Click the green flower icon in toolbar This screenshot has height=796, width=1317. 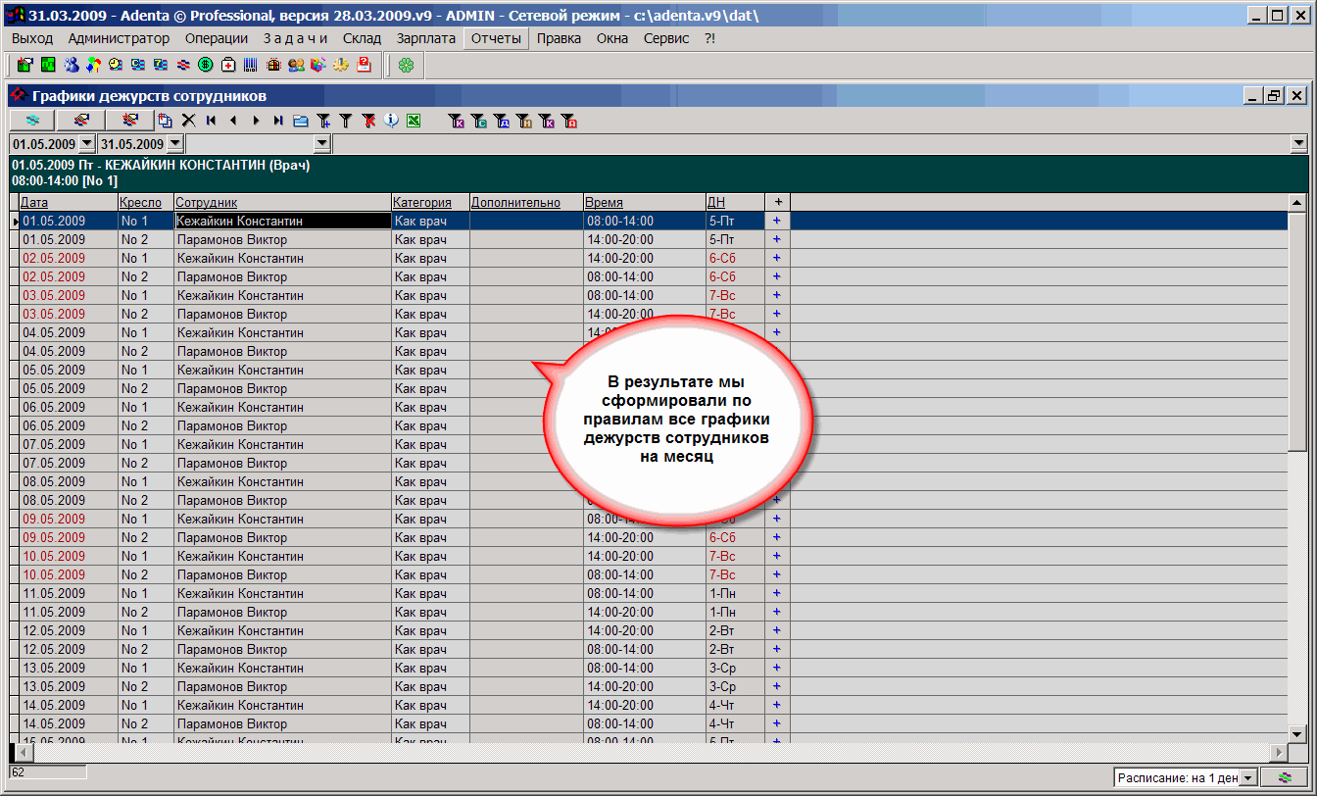pos(406,65)
